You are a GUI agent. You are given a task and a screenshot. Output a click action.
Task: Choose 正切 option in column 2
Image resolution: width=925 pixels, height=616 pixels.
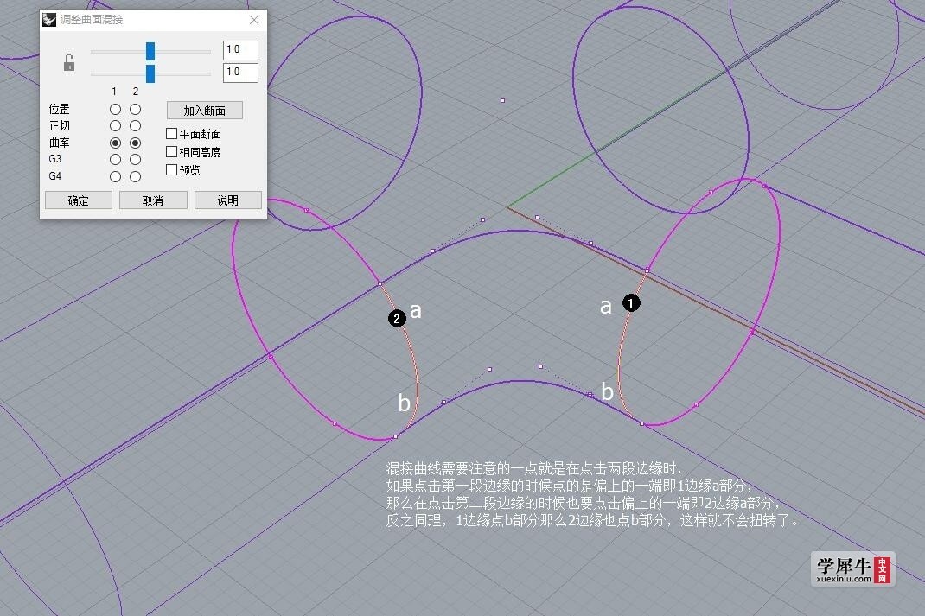click(x=135, y=125)
